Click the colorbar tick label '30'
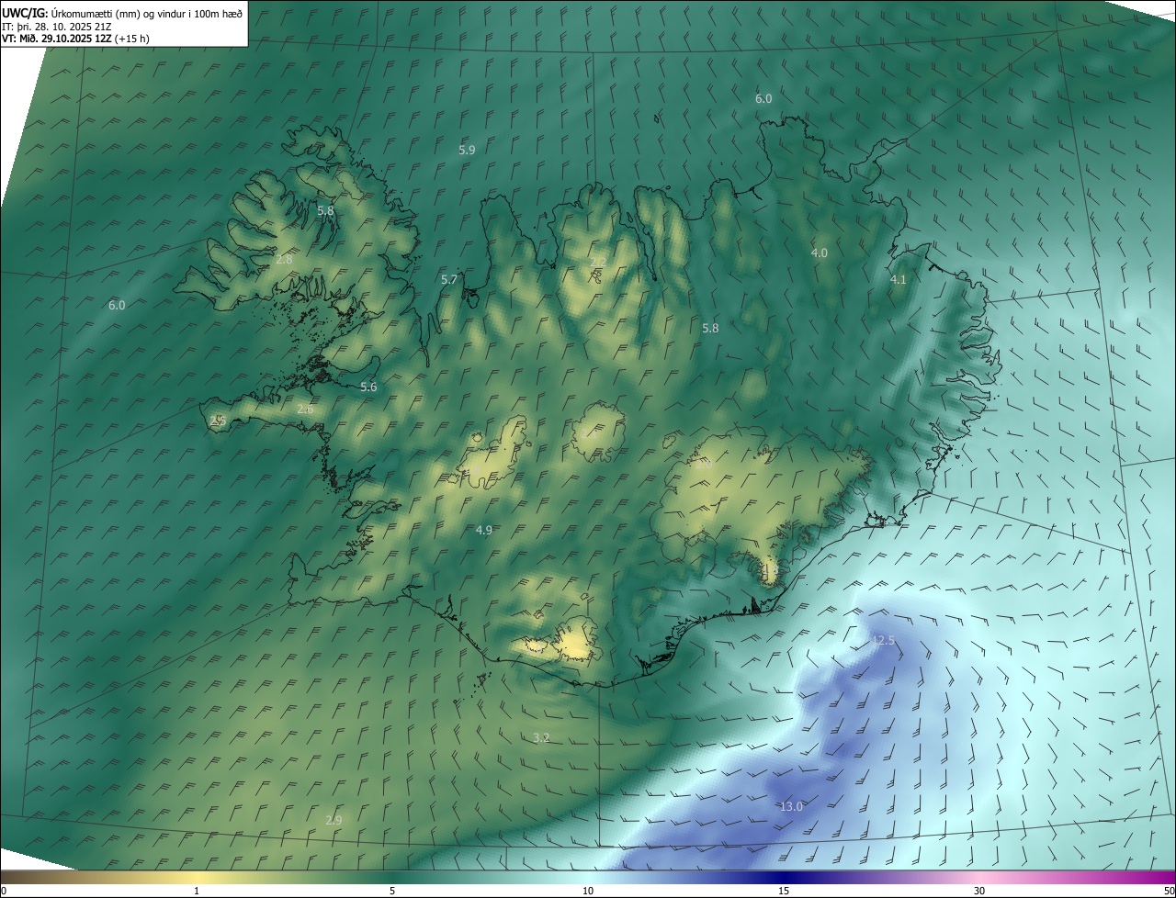The image size is (1176, 898). pyautogui.click(x=979, y=891)
